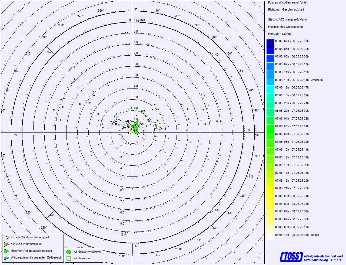
Task: Click legend entry '07.05. 08h - 07.05.25 09h'
Action: pyautogui.click(x=292, y=142)
